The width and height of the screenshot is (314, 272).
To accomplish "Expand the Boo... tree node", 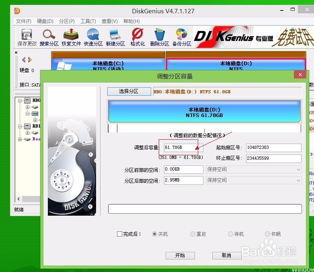I will 20,139.
